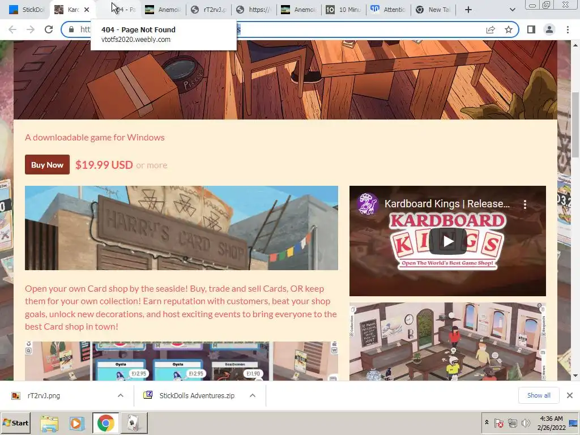Open the Chrome profile menu
Viewport: 580px width, 435px height.
pos(549,29)
